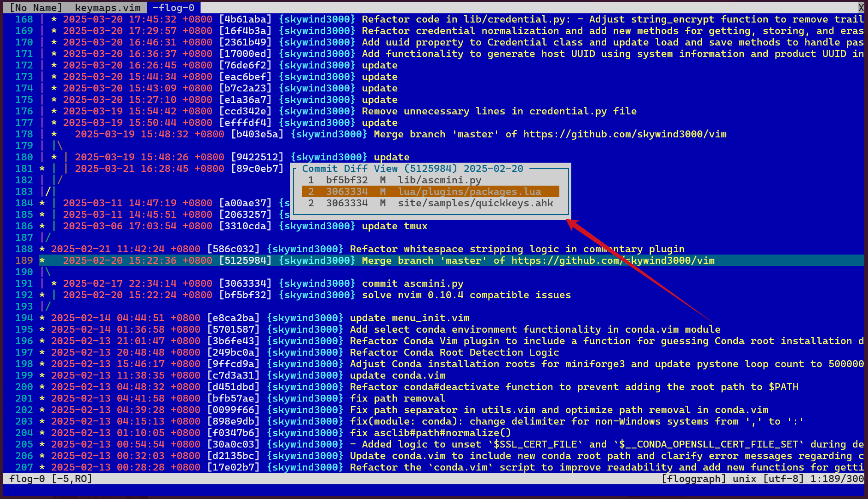Select the highlighted lua/plugins/packages.lua entry
The image size is (868, 499).
pos(469,192)
